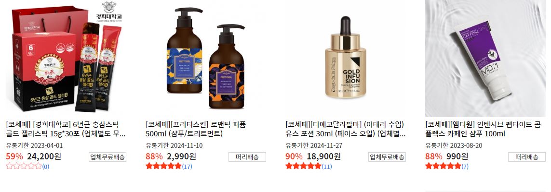Image resolution: width=551 pixels, height=192 pixels.
Task: Open the red ginseng jelly stick product image
Action: (66, 58)
